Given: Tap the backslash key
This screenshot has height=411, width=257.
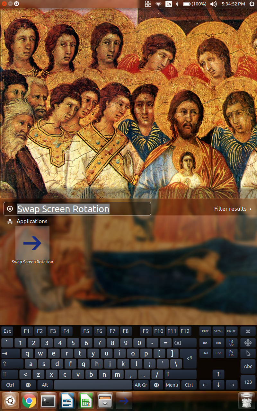Looking at the screenshot, I should coord(176,364).
